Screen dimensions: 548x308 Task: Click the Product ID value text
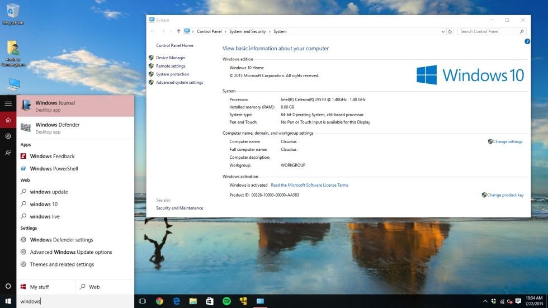pos(275,195)
